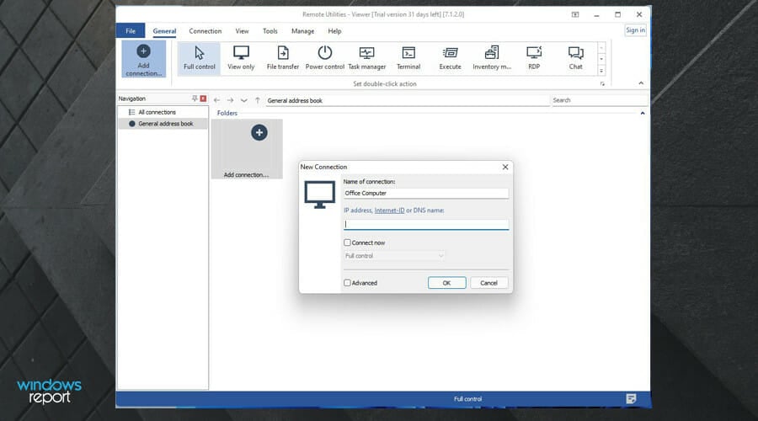Switch to the Connection tab

pos(205,31)
